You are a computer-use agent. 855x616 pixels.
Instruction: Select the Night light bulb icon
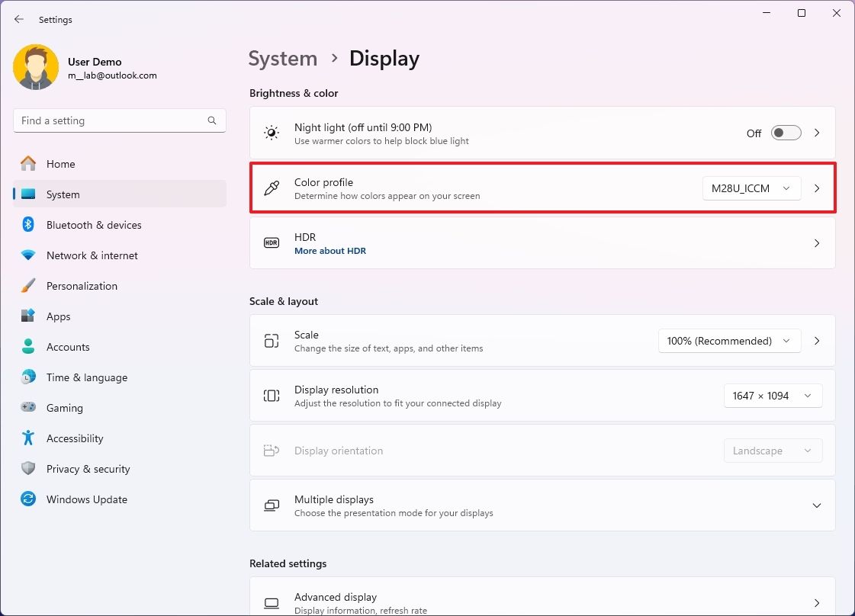tap(271, 133)
